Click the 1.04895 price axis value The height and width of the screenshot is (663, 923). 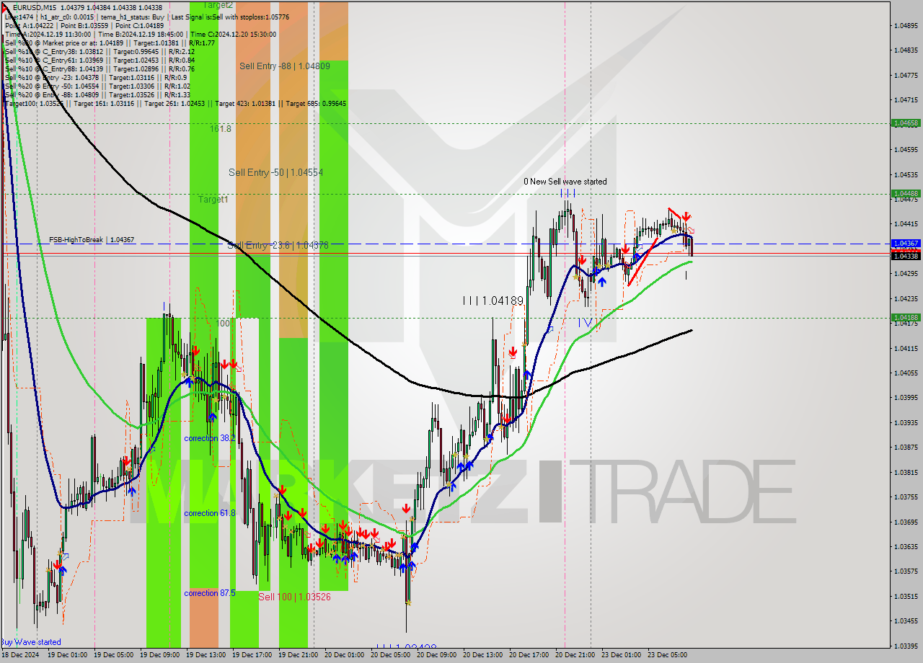click(906, 25)
